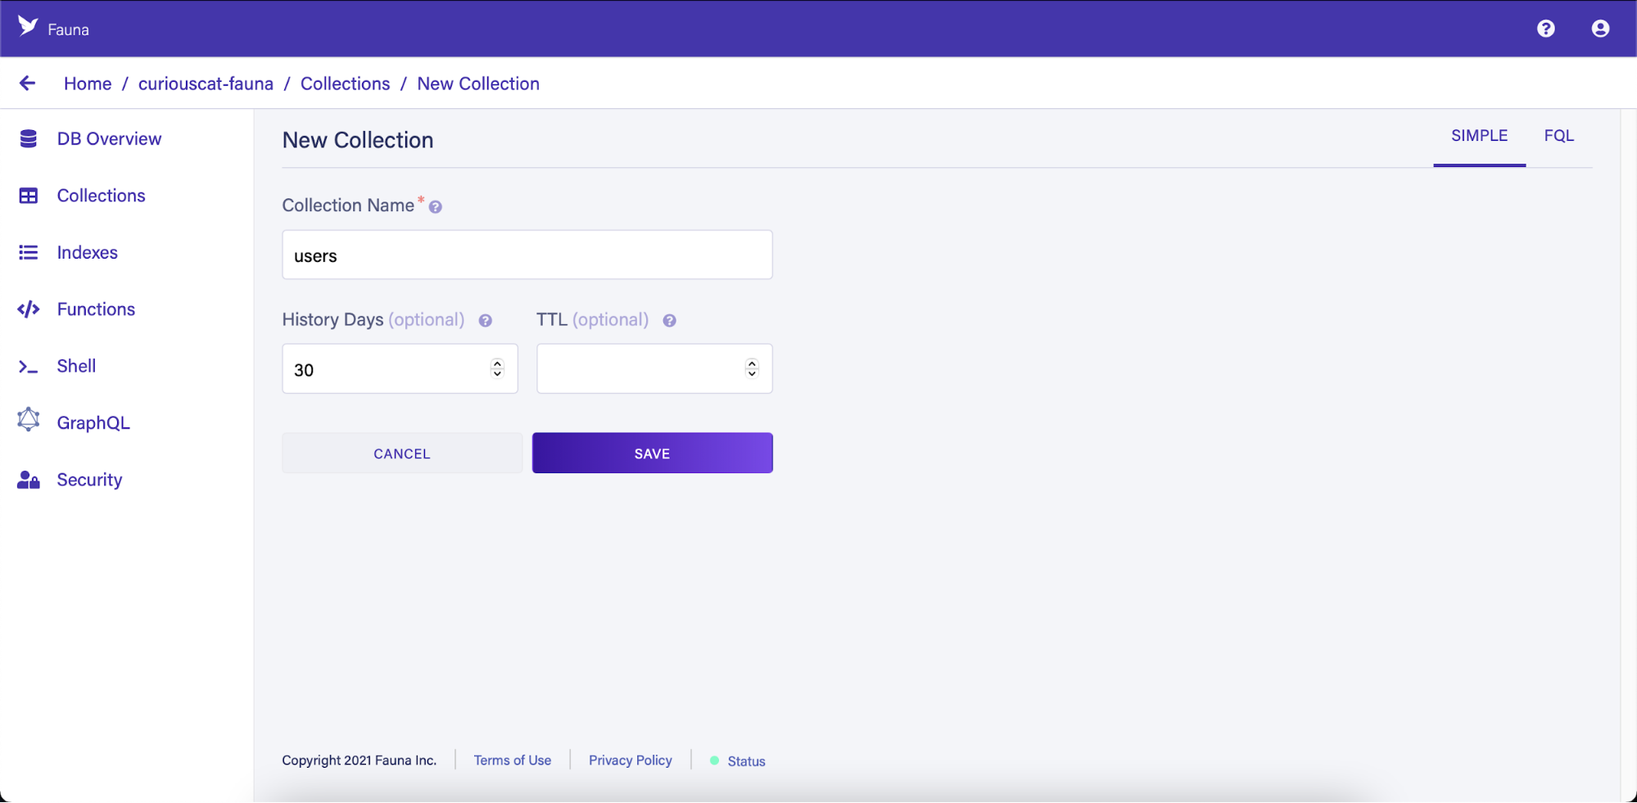Viewport: 1637px width, 803px height.
Task: Open the help question mark icon in header
Action: click(1545, 29)
